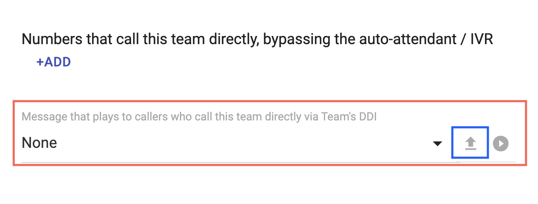The height and width of the screenshot is (204, 538).
Task: Click the grey circular play button
Action: coord(501,143)
